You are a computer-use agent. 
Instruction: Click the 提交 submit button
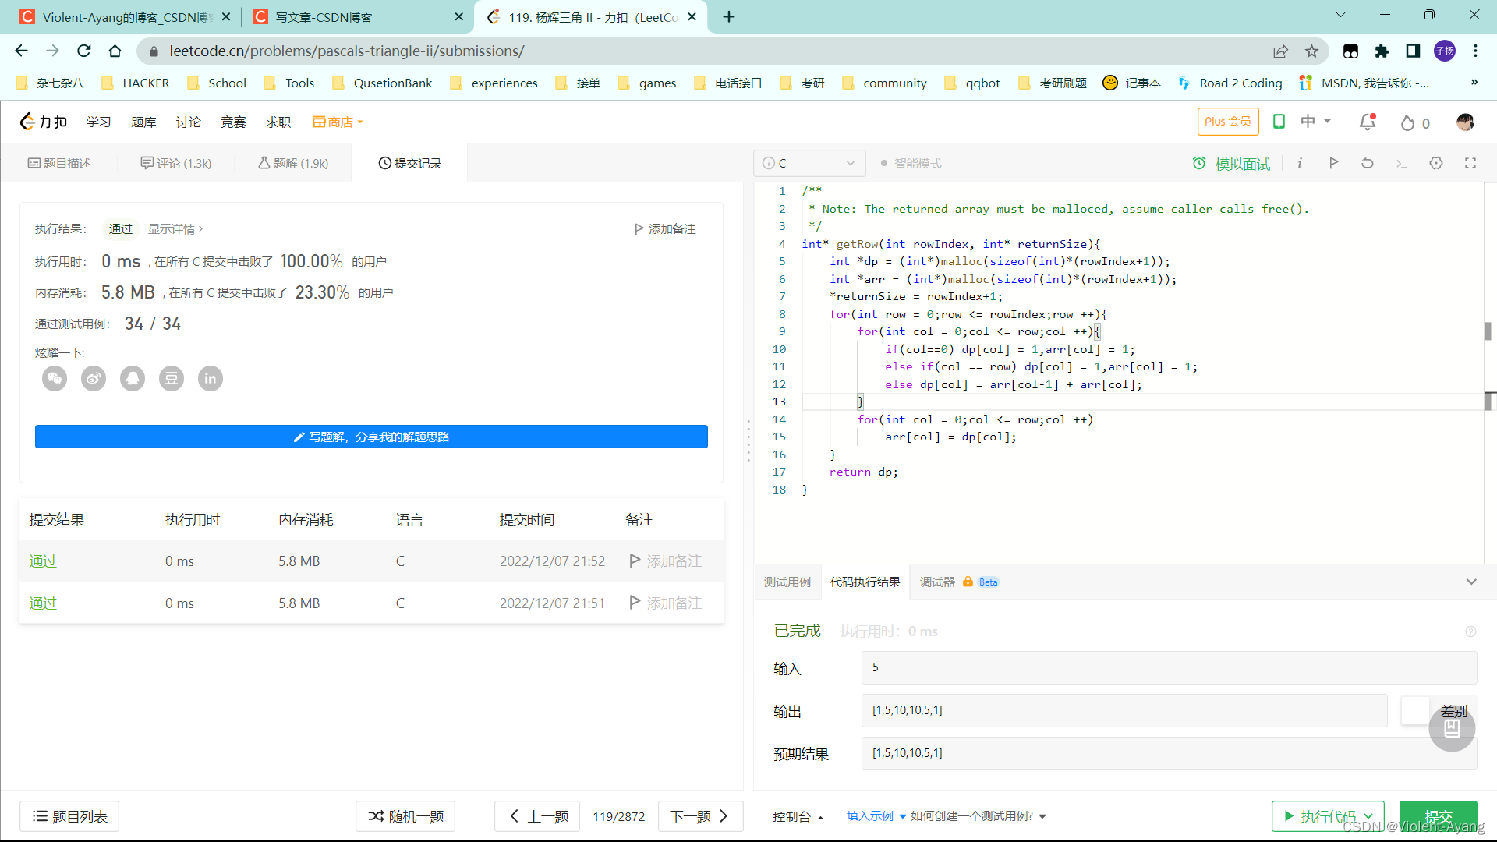pyautogui.click(x=1438, y=816)
